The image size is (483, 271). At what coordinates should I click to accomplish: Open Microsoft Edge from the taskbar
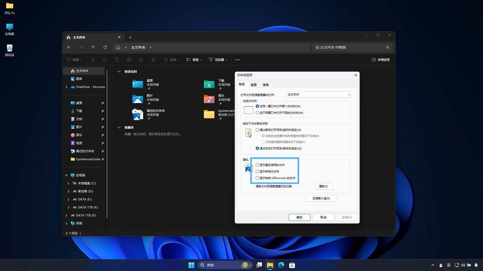tap(281, 265)
